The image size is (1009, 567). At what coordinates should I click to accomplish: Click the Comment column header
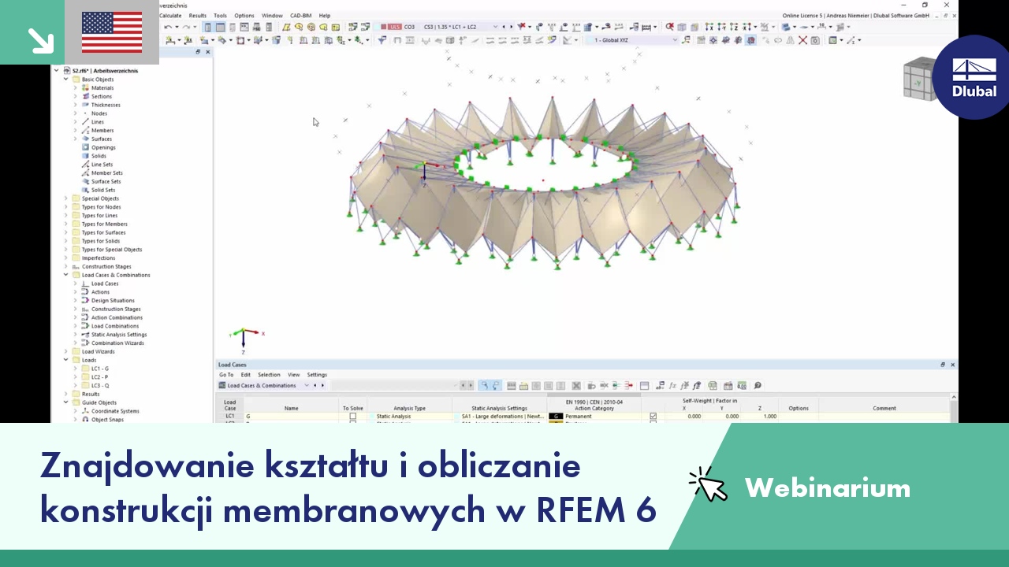[x=884, y=408]
